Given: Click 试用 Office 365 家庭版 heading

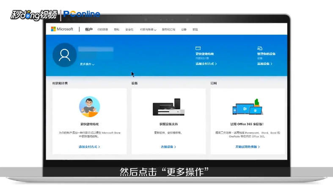Looking at the screenshot, I should pos(248,124).
